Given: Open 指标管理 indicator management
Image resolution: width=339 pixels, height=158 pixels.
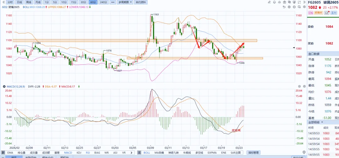Looking at the screenshot, I should [x=253, y=153].
